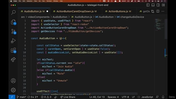Screen dimensions: 176x99
Task: Open the notifications bell icon
Action: click(163, 97)
